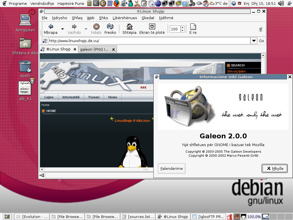Viewport: 293px width, 220px height.
Task: Click the red back chevrons on AlbLinux banner
Action: (144, 87)
